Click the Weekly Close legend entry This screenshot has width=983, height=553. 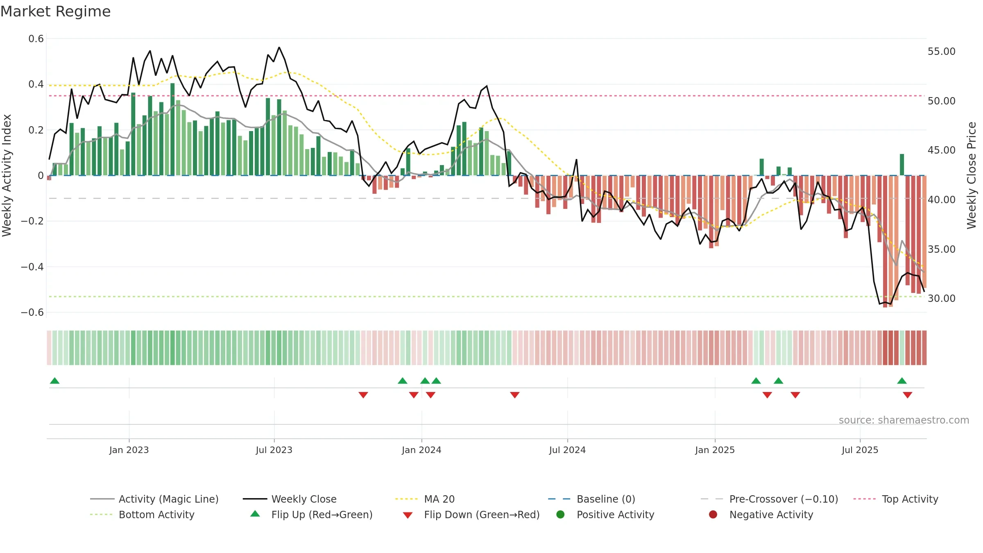290,499
